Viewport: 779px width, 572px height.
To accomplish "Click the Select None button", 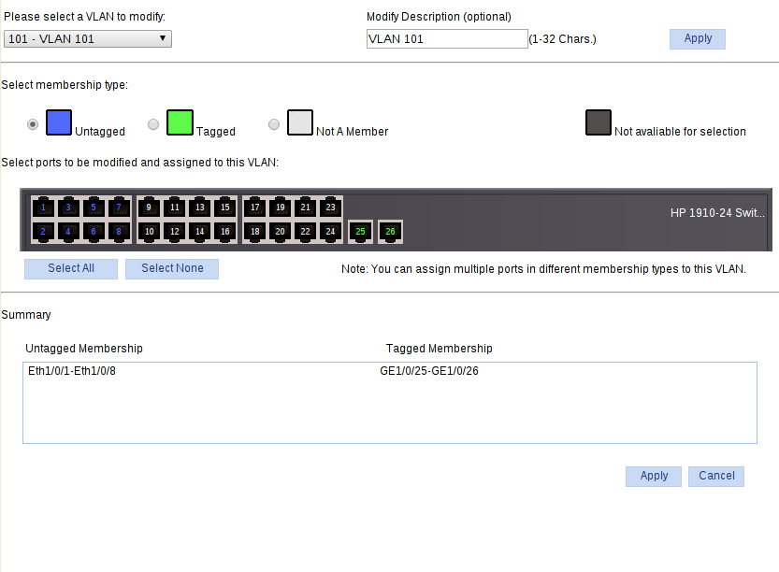I will click(x=172, y=268).
